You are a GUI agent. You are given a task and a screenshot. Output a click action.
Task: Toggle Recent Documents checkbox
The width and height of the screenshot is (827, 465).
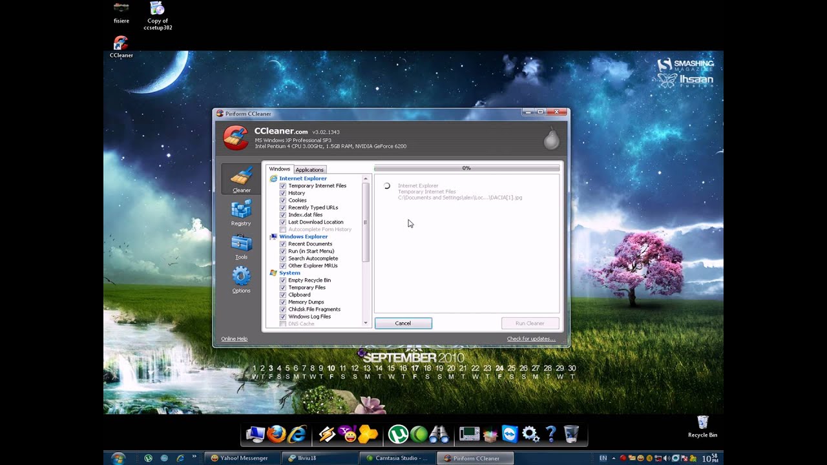pyautogui.click(x=283, y=244)
